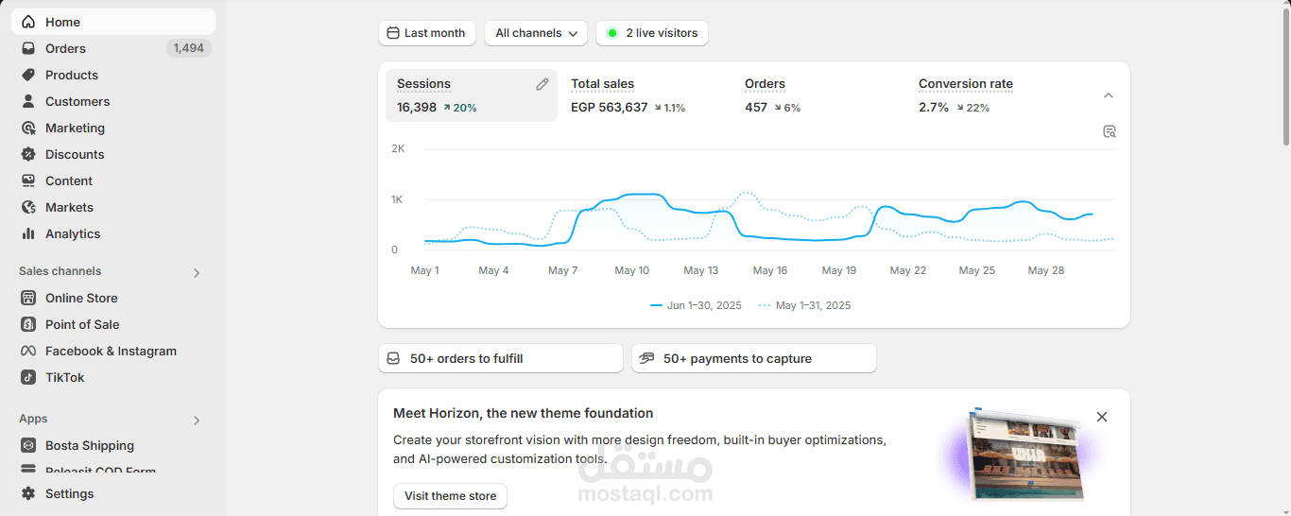This screenshot has width=1291, height=516.
Task: Click the pencil edit icon on Sessions card
Action: [x=542, y=84]
